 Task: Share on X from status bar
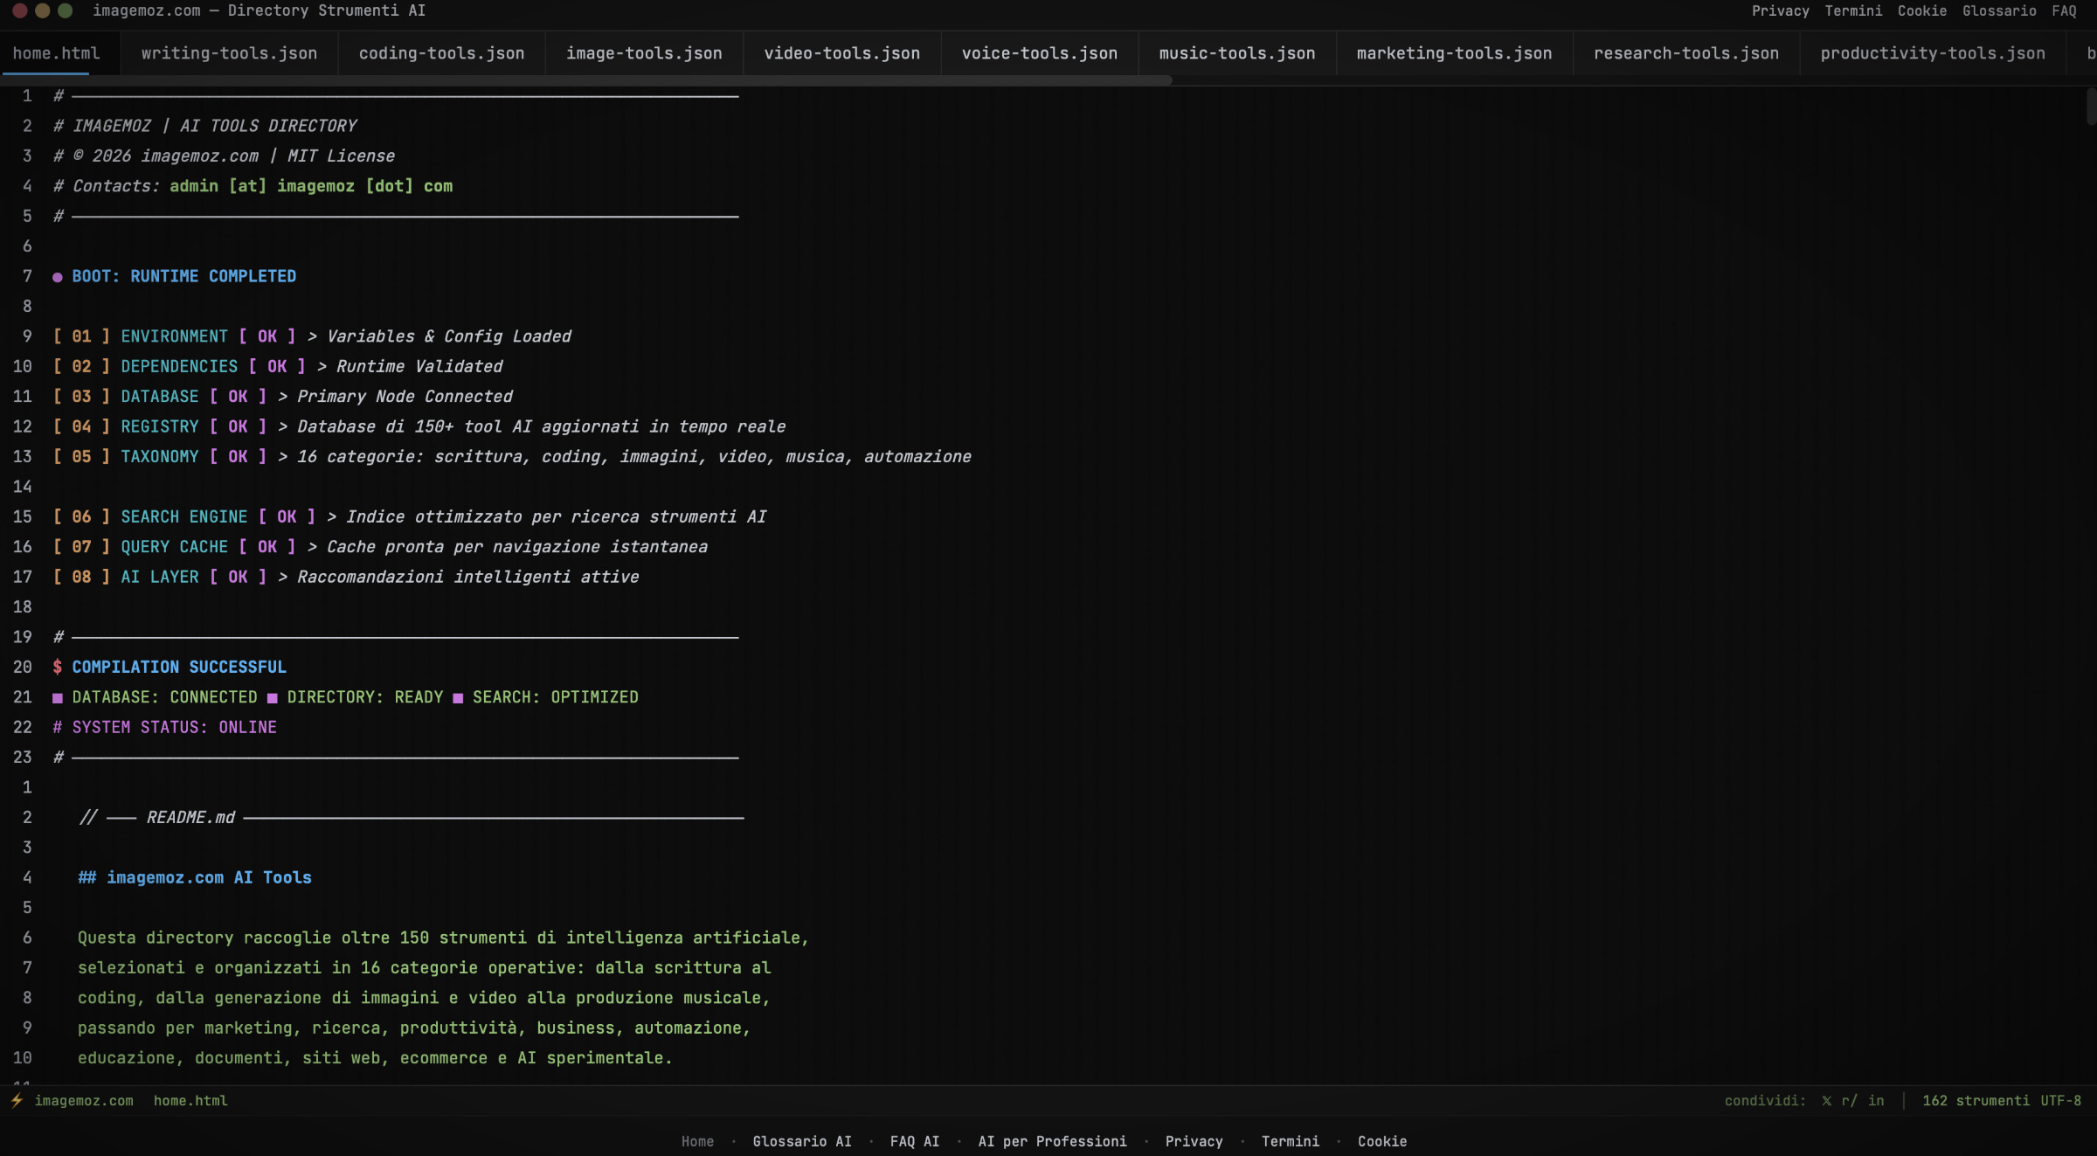click(1826, 1101)
